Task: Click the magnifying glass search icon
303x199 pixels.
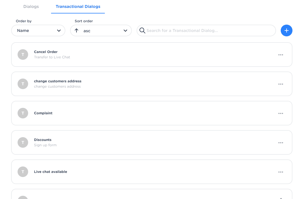Action: point(142,30)
